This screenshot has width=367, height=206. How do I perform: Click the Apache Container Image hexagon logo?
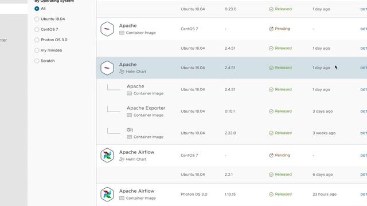tap(107, 29)
